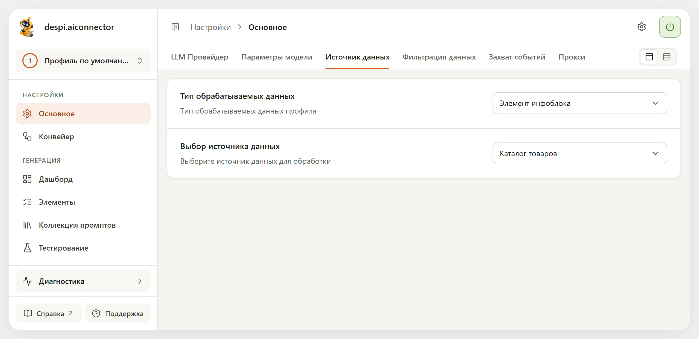
Task: Open the Справка help link
Action: pyautogui.click(x=49, y=313)
